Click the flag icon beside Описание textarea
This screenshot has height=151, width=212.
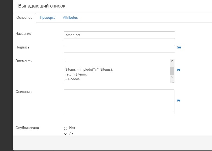(179, 101)
